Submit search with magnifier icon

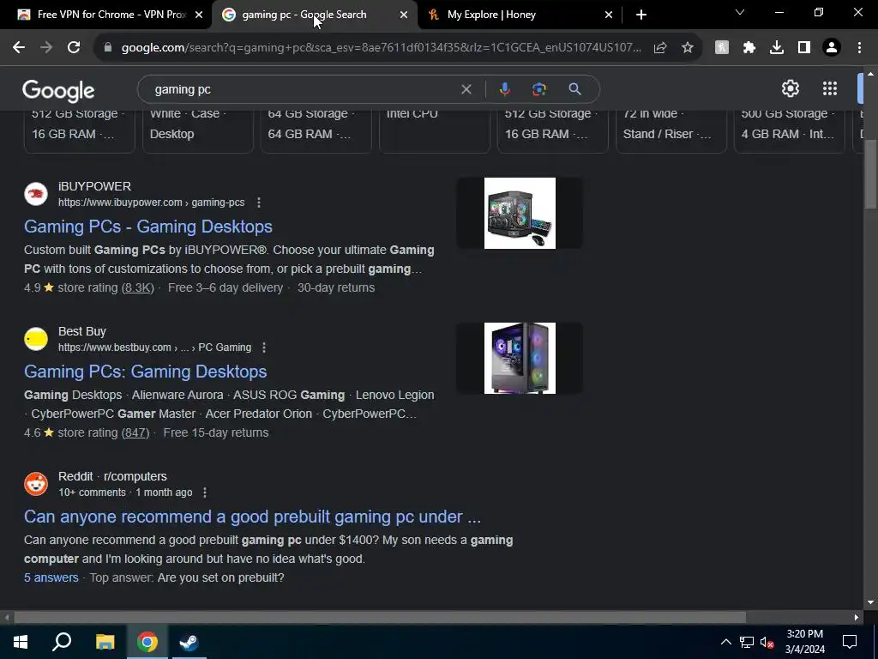pyautogui.click(x=574, y=89)
